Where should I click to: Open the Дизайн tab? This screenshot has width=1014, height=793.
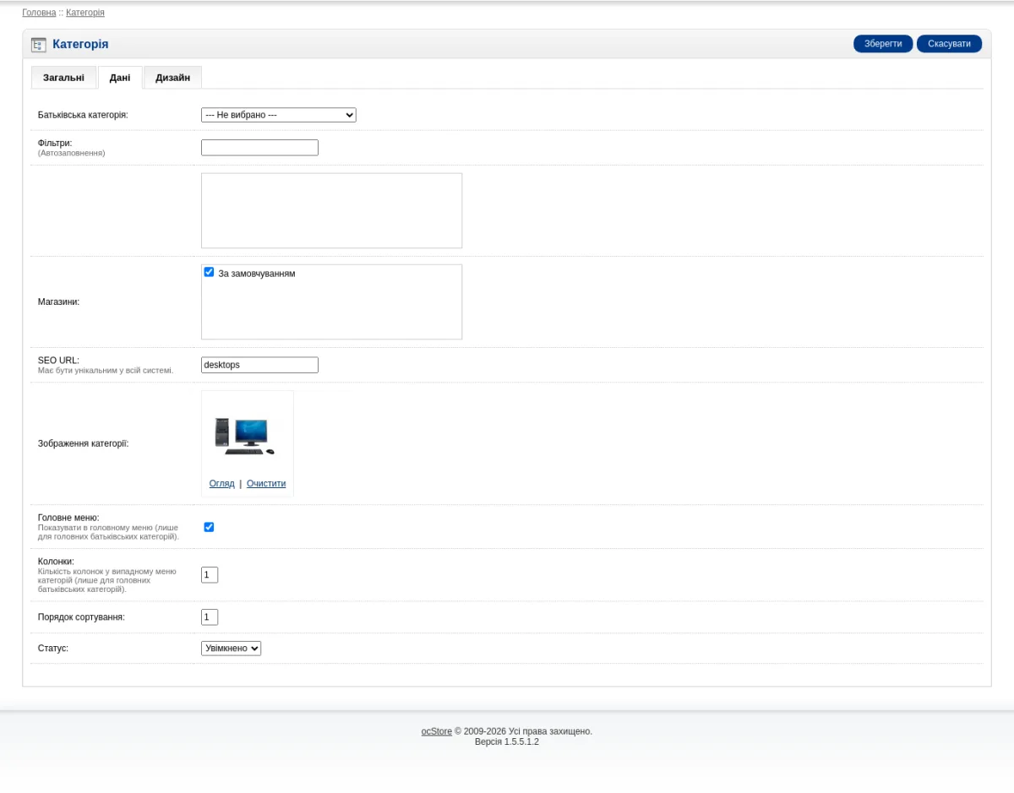(172, 78)
